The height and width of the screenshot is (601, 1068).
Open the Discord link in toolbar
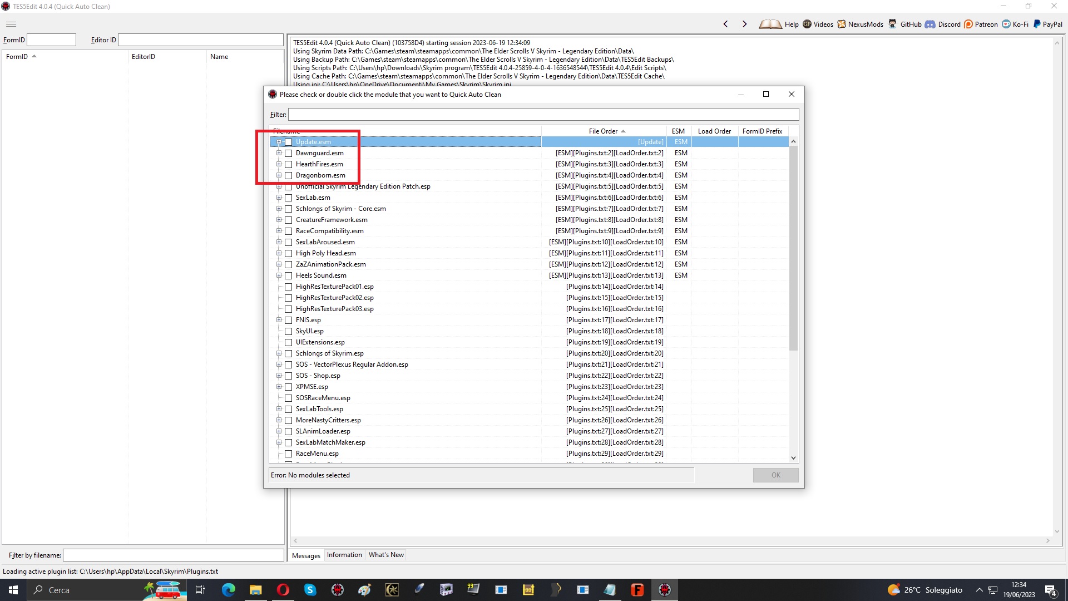[x=943, y=24]
